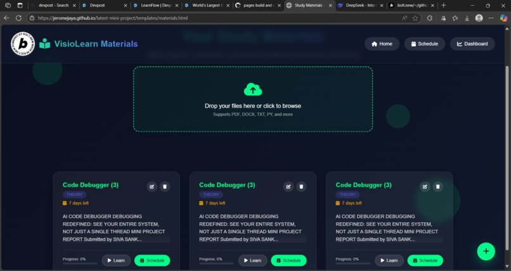Click the round Bolt 'b' badge logo

pyautogui.click(x=23, y=44)
